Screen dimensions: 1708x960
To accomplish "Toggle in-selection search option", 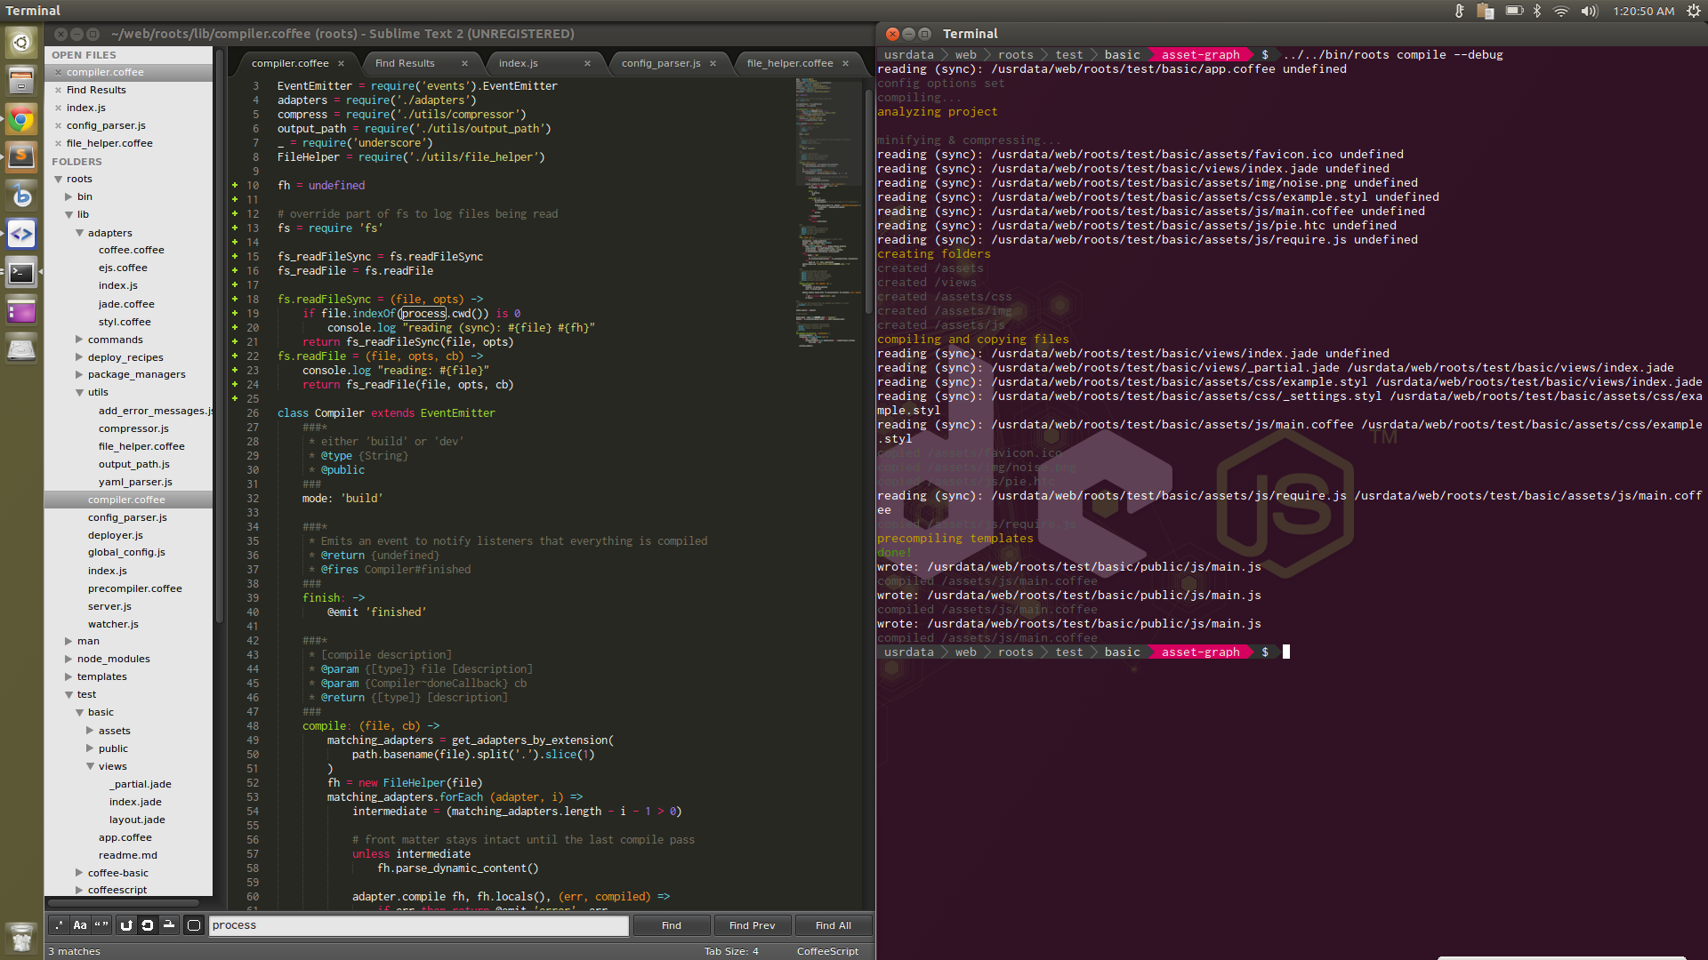I will 169,925.
